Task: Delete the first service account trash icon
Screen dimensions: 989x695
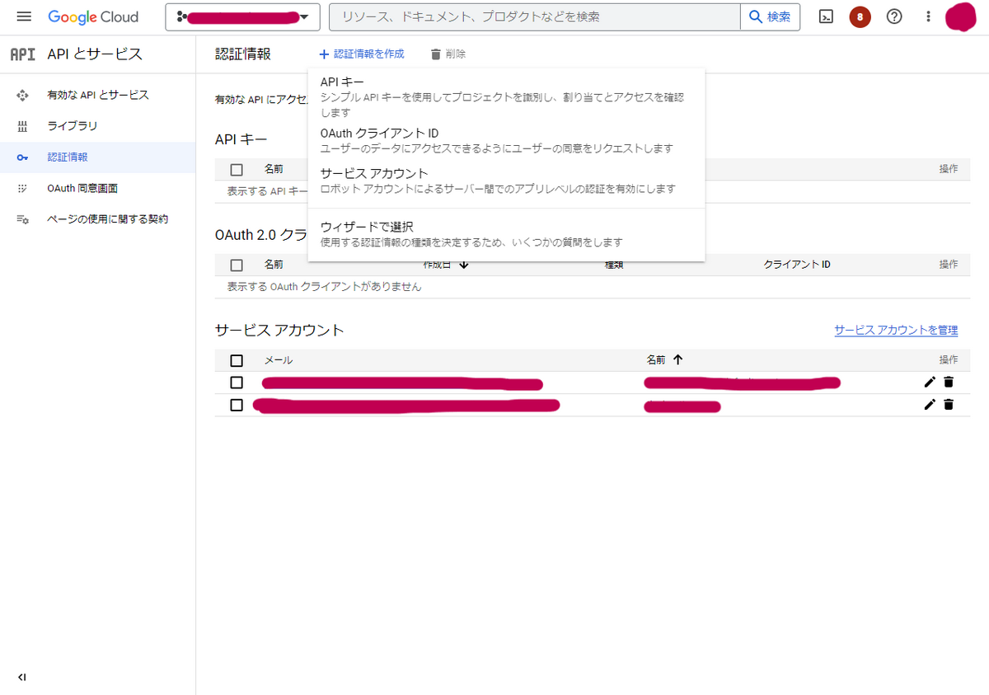Action: 949,382
